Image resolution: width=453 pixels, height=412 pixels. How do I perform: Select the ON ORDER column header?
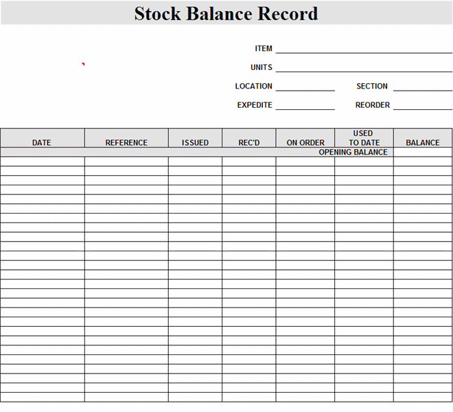(x=305, y=142)
